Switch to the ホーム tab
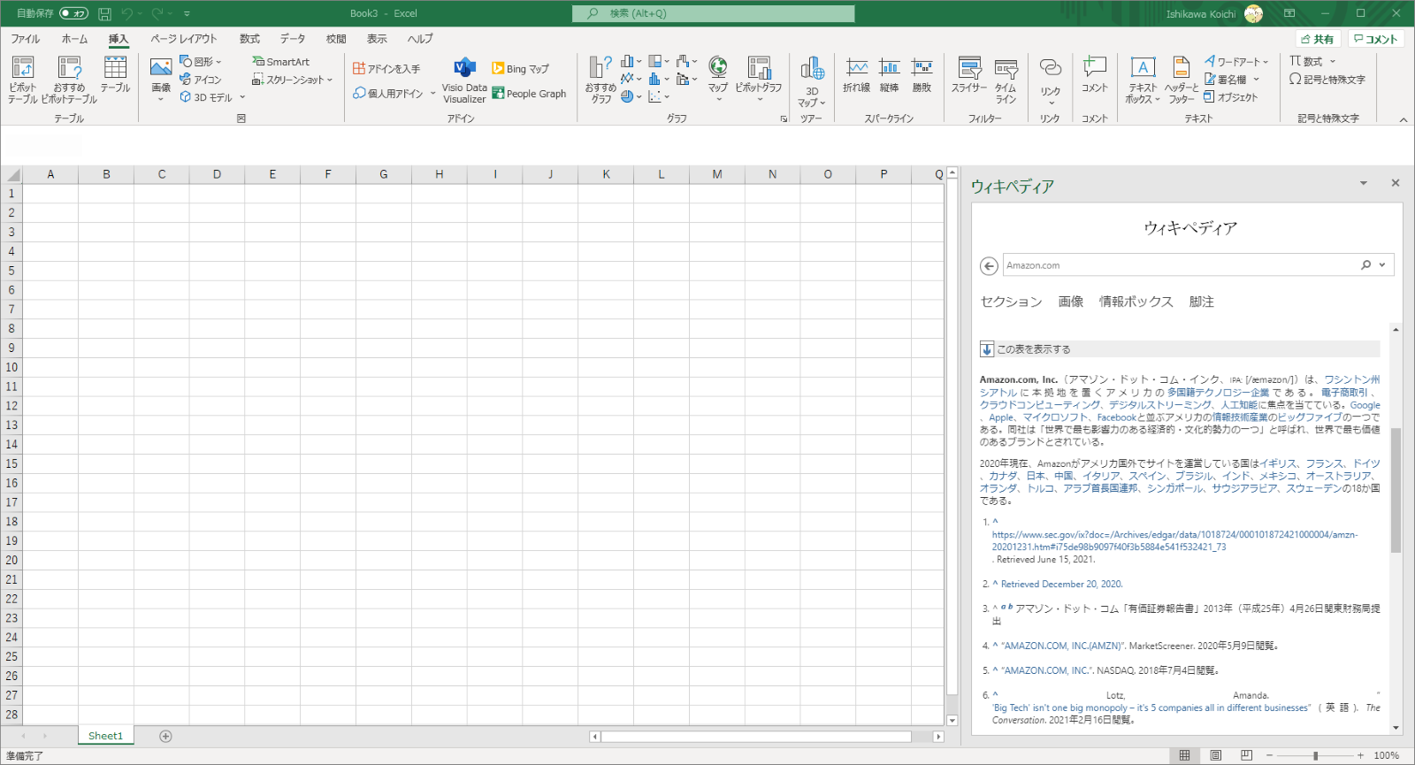Viewport: 1415px width, 765px height. (74, 39)
